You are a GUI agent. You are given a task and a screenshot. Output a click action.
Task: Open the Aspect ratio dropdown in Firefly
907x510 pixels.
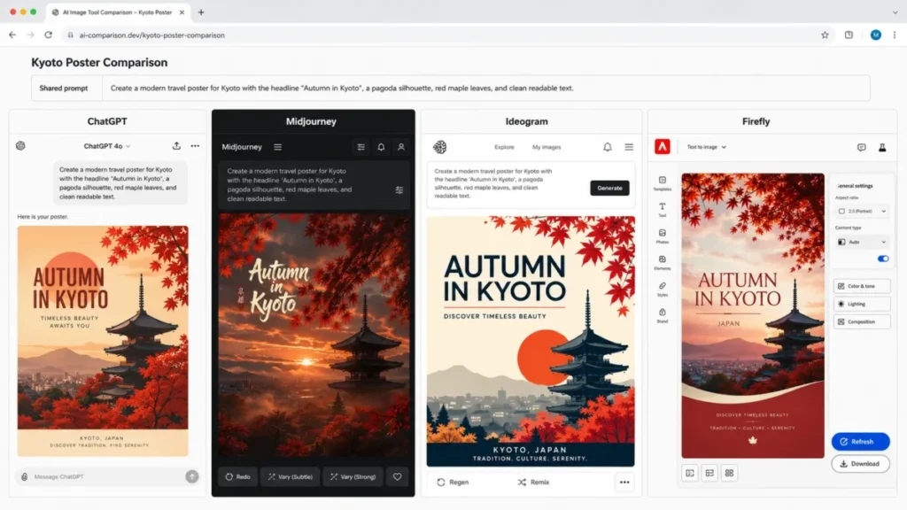pyautogui.click(x=862, y=211)
